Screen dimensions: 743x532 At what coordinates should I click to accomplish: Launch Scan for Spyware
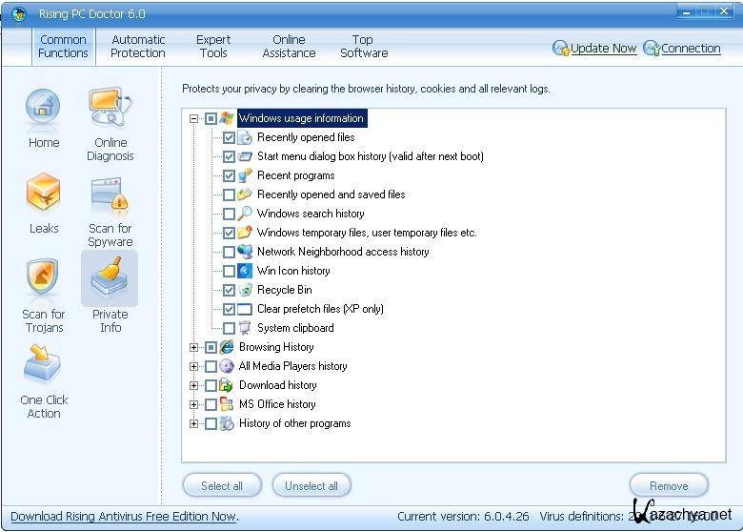[x=110, y=194]
